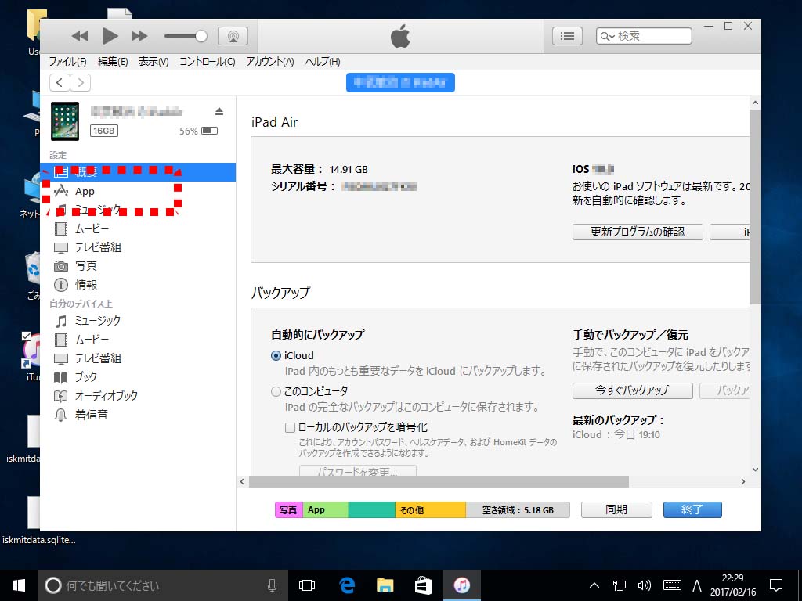
Task: Open the 情報 info item in the sidebar
Action: (x=86, y=285)
